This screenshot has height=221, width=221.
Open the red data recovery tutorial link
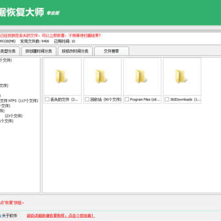click(61, 215)
